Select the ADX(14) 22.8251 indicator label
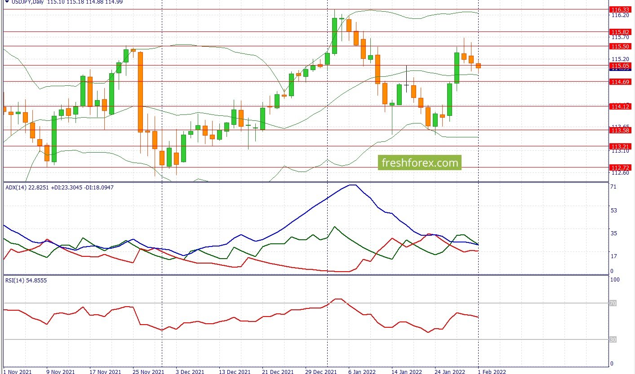The image size is (635, 374). [27, 187]
